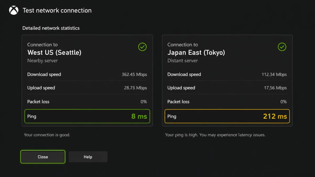315x177 pixels.
Task: Click the Tokyo packet loss 0% value
Action: click(x=284, y=102)
